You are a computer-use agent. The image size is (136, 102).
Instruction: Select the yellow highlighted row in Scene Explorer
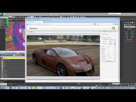pos(14,58)
